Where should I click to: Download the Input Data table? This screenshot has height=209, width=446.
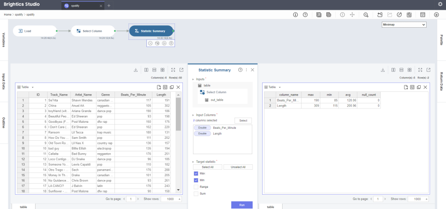click(136, 70)
